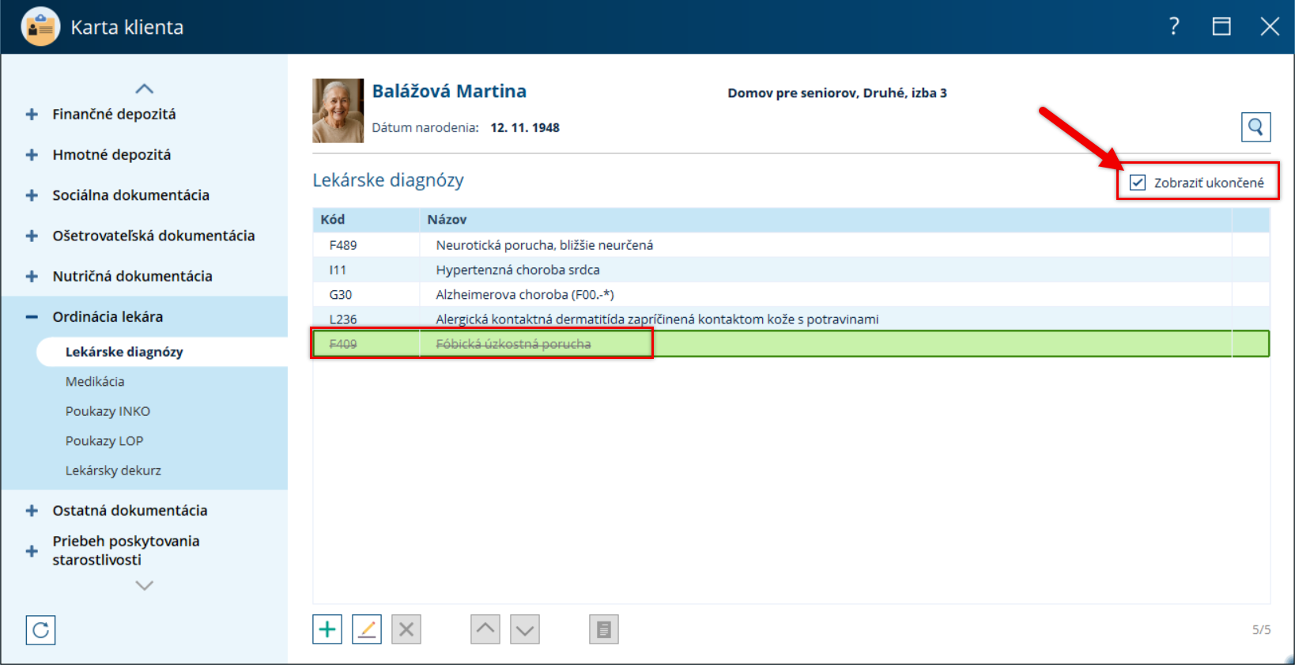Select the ended F409 Fóbická úzkostná porucha row

791,344
